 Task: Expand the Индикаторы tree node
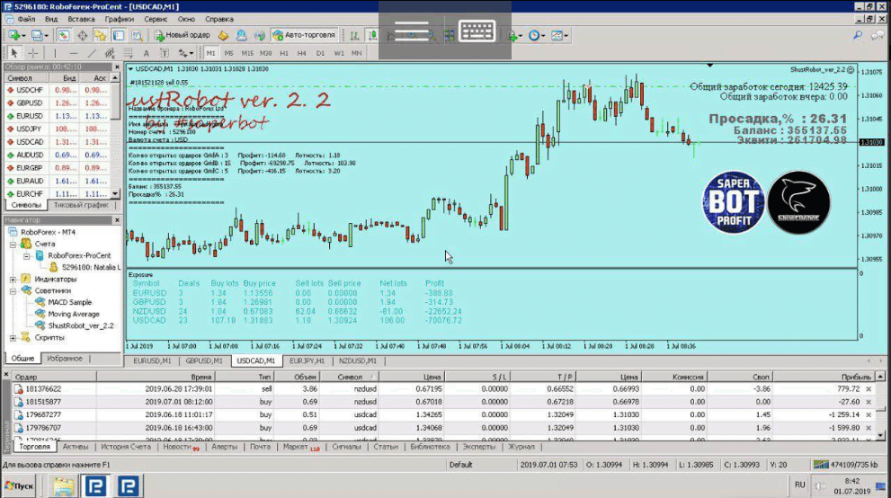pyautogui.click(x=10, y=279)
